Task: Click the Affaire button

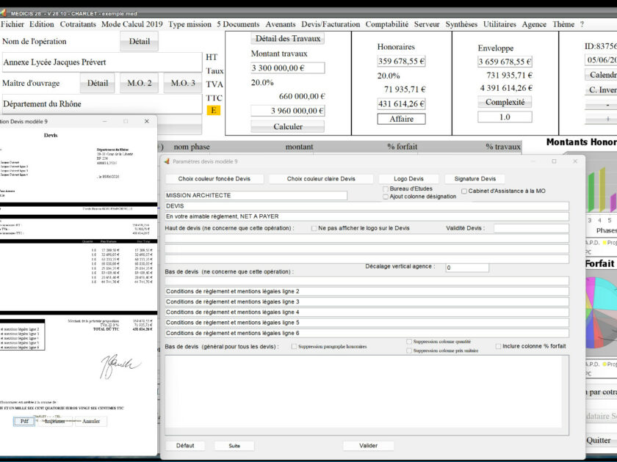Action: click(x=401, y=119)
